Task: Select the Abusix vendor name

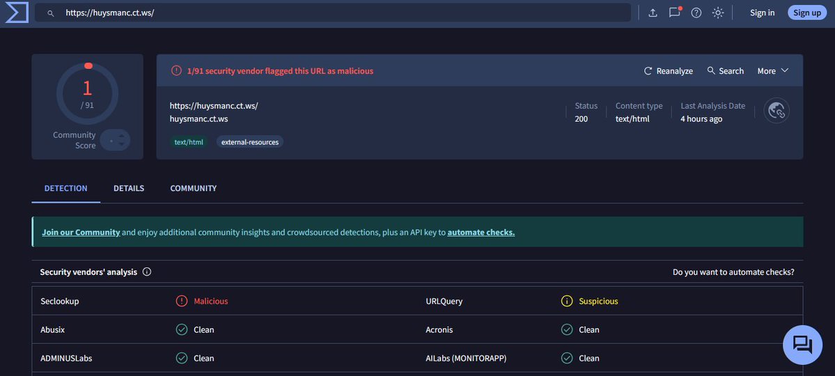Action: 52,329
